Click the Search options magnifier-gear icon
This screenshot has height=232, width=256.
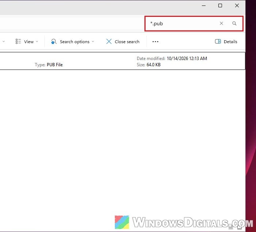coord(54,41)
